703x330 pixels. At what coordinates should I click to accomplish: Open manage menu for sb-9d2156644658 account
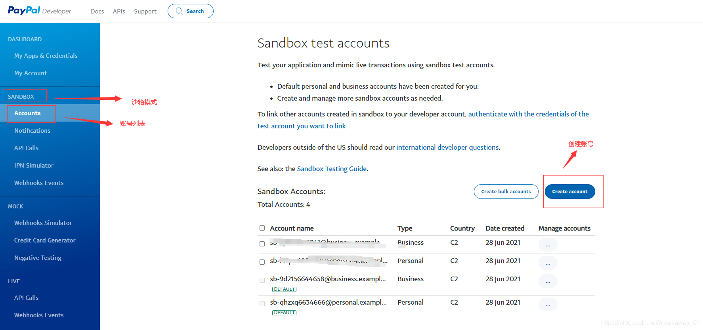coord(548,281)
